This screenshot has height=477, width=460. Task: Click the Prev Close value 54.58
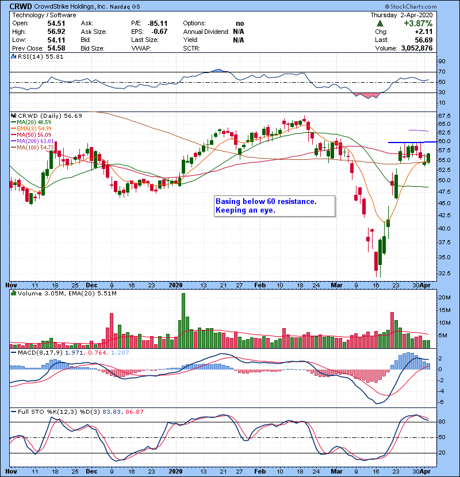pos(56,48)
